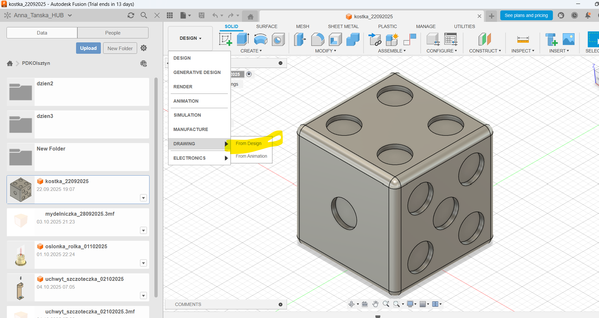Expand the Comments panel
The width and height of the screenshot is (599, 318).
280,304
